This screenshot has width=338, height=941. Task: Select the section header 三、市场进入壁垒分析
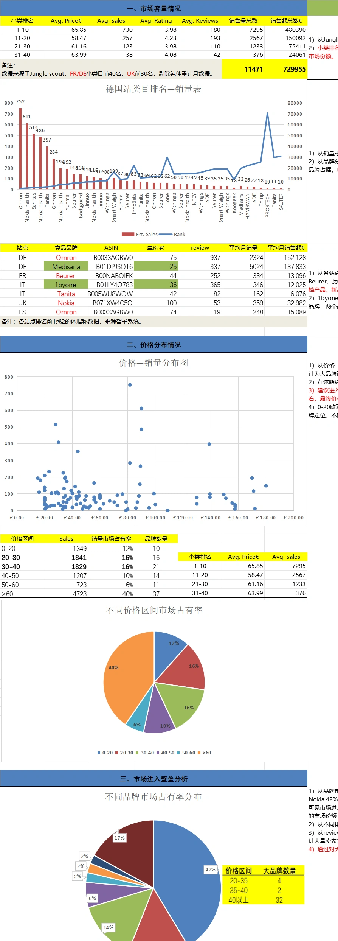153,779
